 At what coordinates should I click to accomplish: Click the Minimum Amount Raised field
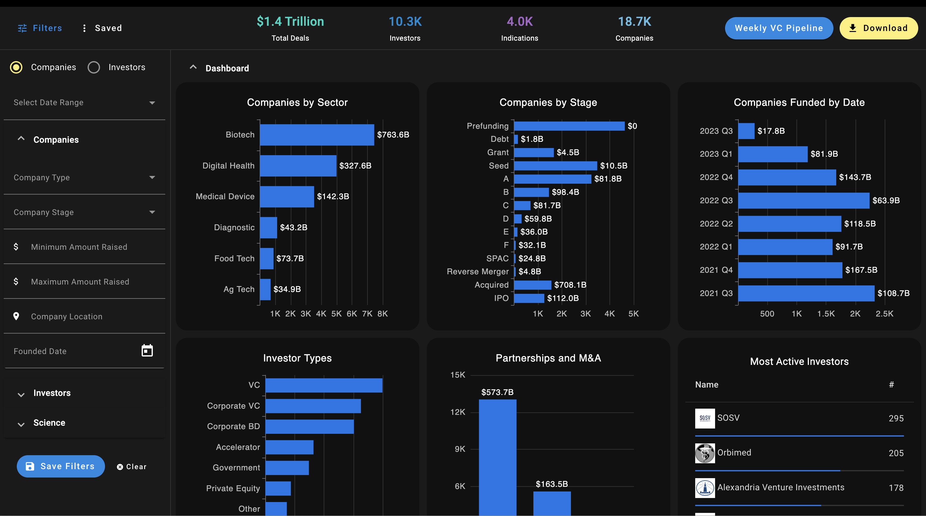coord(84,247)
